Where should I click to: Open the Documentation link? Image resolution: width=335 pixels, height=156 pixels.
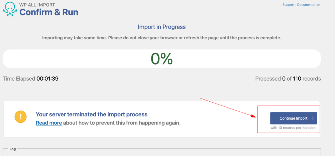(x=309, y=5)
